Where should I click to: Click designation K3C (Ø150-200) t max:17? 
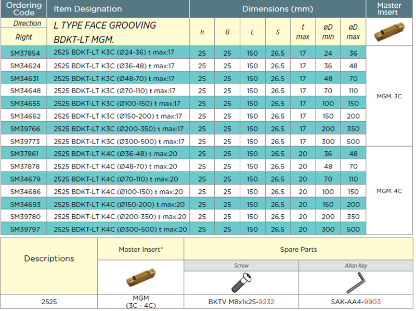(118, 116)
